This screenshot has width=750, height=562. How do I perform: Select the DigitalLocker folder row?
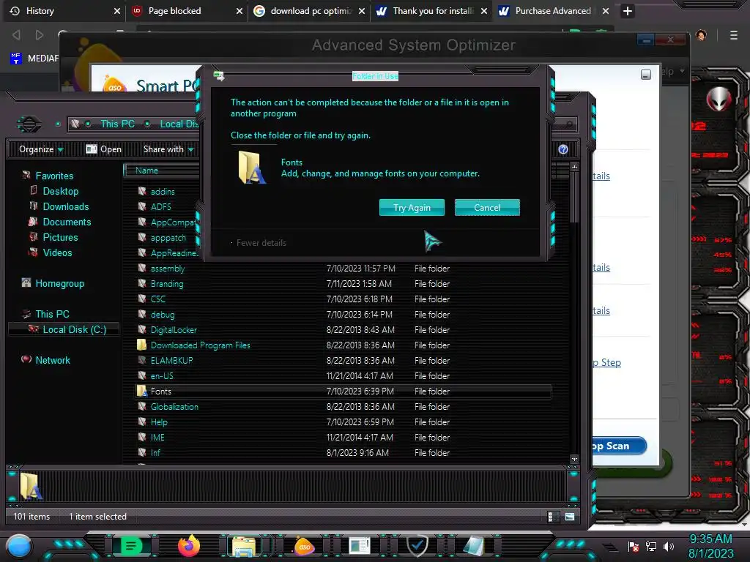(x=344, y=330)
